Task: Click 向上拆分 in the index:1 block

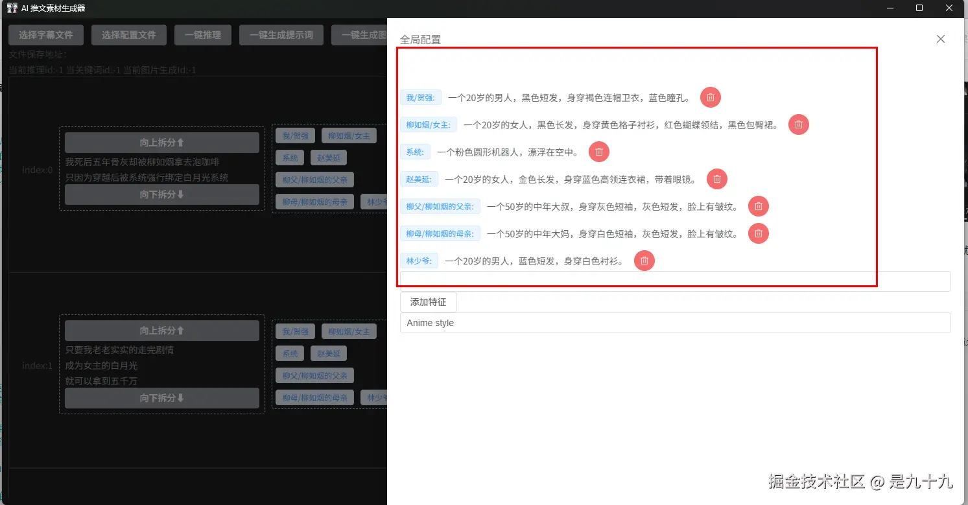Action: tap(162, 331)
